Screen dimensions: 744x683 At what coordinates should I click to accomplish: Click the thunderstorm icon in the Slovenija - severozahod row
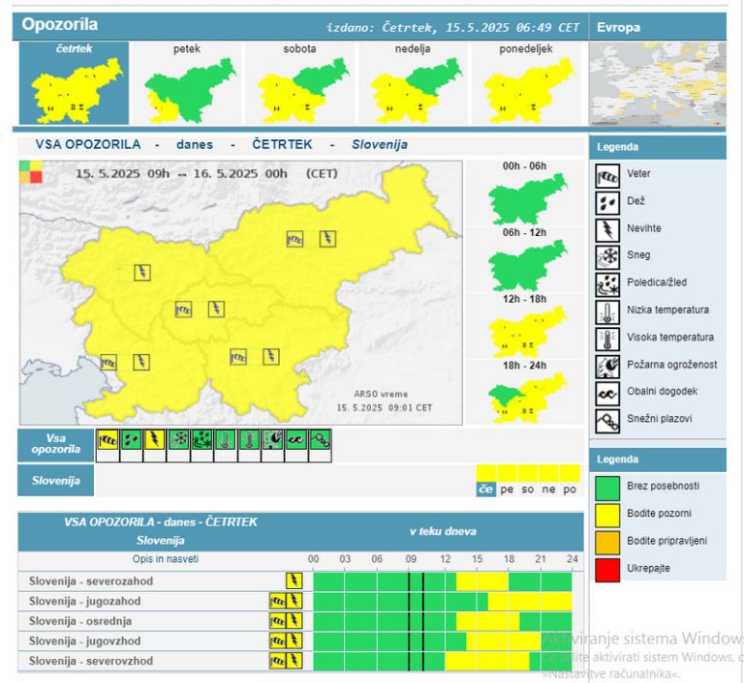pos(294,580)
